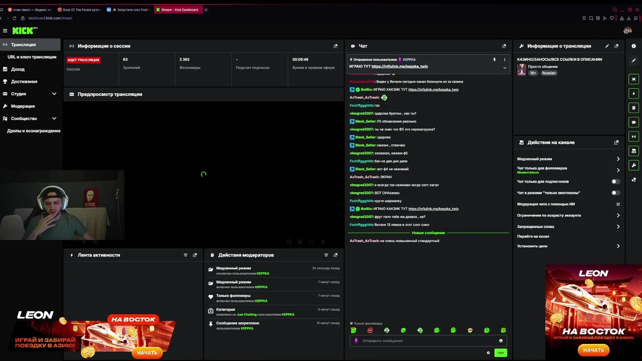The width and height of the screenshot is (642, 361).
Task: Click НАЧАТЬ on right Leon banner
Action: 593,350
